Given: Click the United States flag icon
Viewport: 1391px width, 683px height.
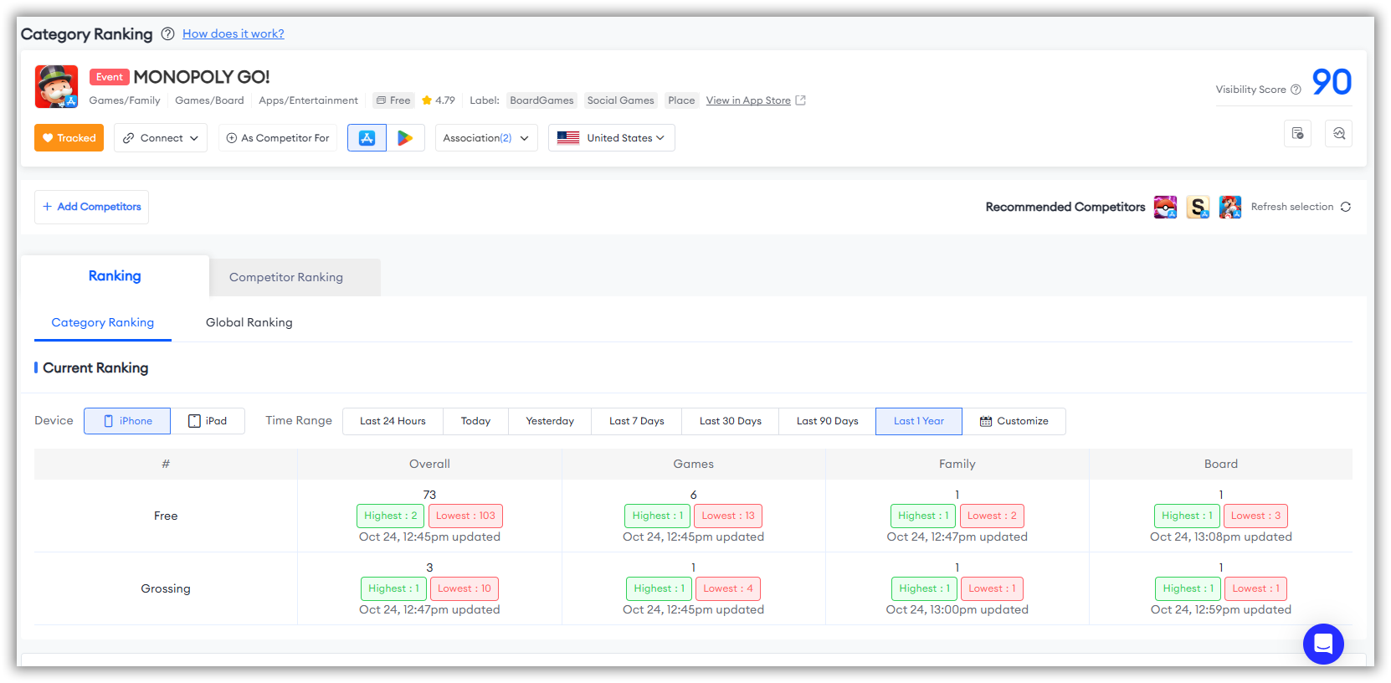Looking at the screenshot, I should (568, 138).
